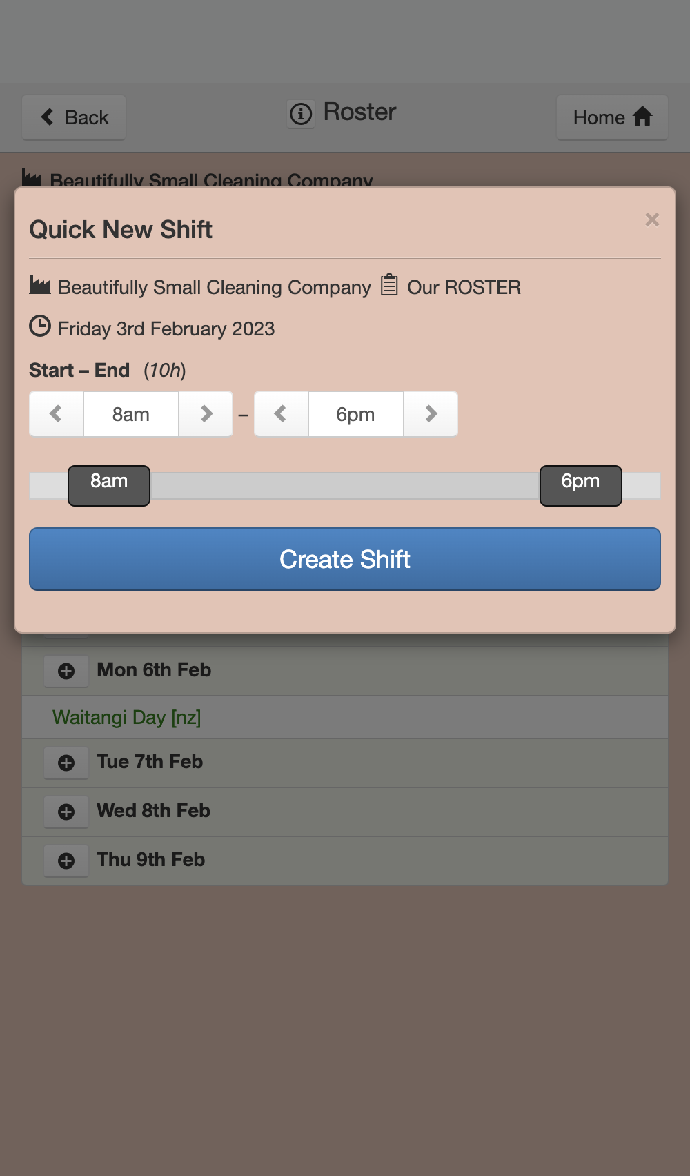
Task: Click the Waitangi Day holiday label
Action: click(127, 718)
